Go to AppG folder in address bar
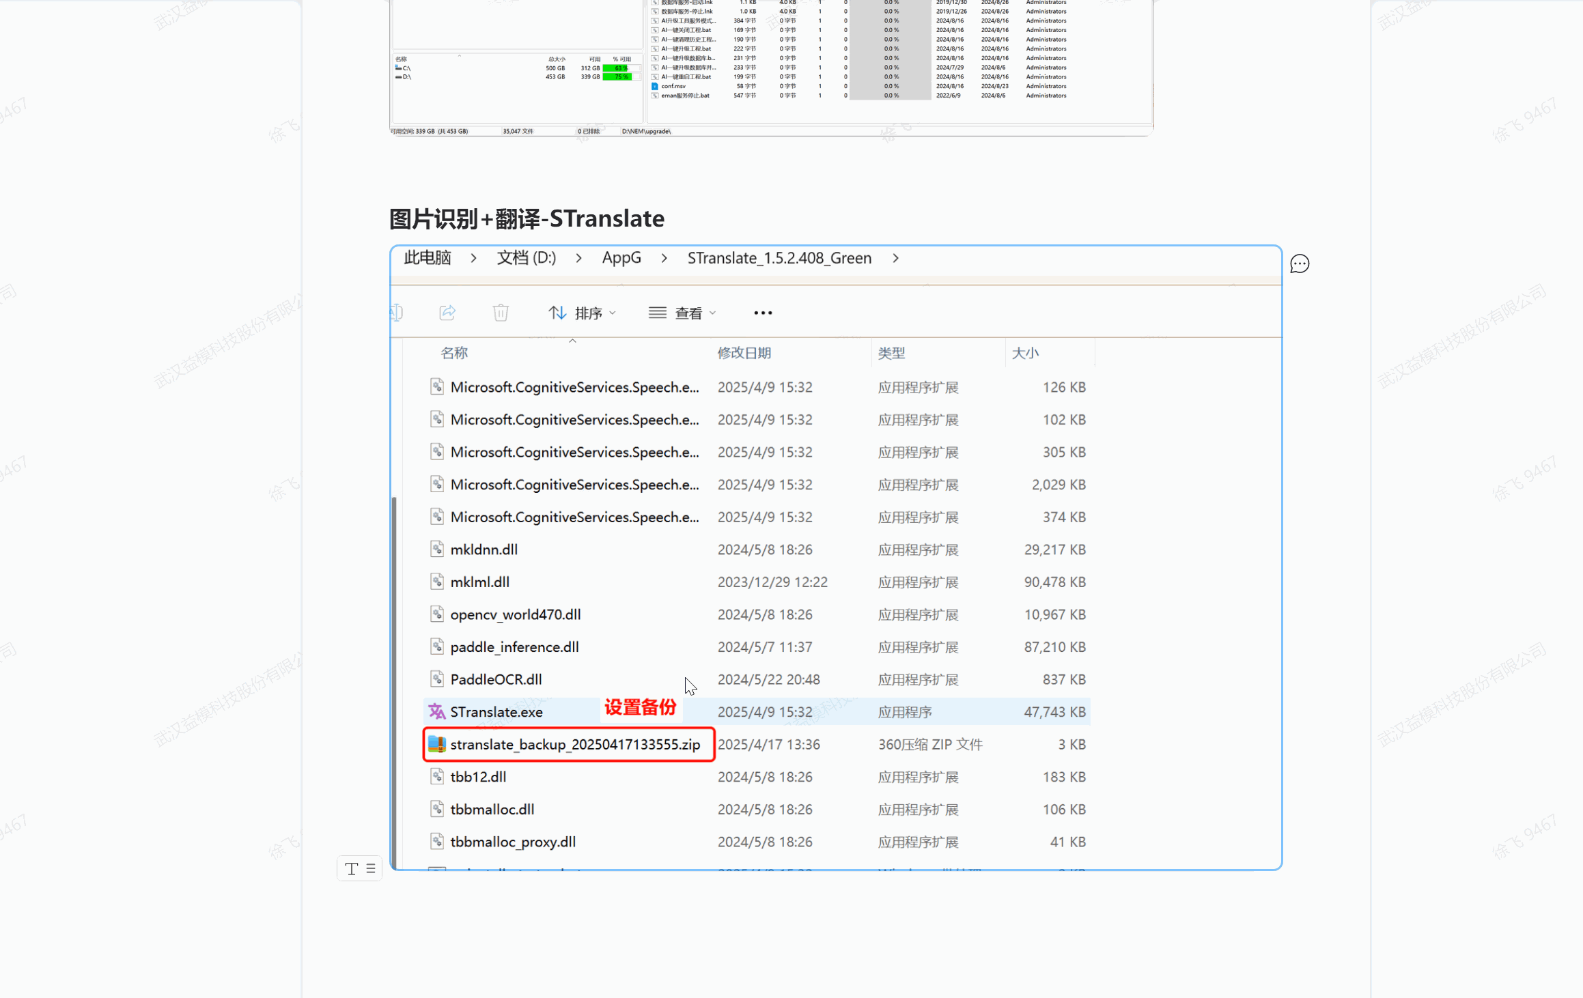The height and width of the screenshot is (998, 1583). point(621,258)
